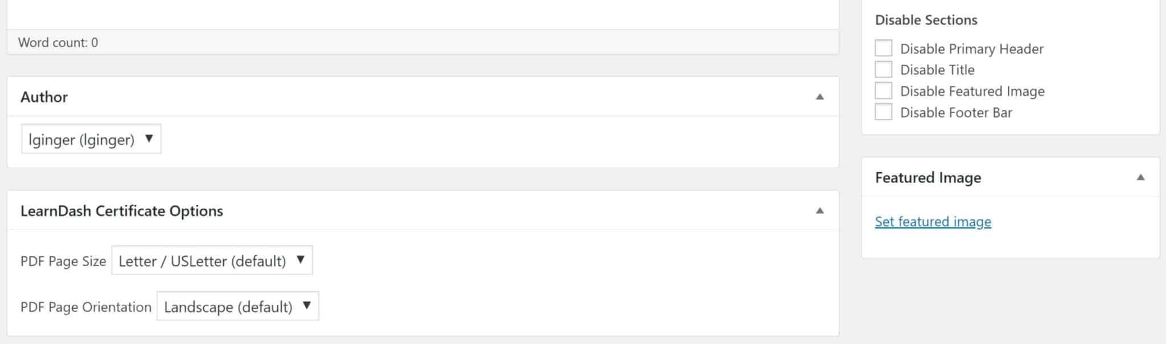Viewport: 1166px width, 344px height.
Task: Click the Author panel heading
Action: coord(44,97)
